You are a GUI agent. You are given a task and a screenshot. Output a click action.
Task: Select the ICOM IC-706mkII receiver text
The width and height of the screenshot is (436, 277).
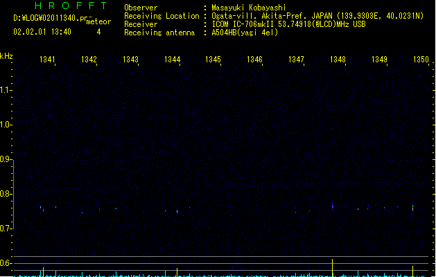point(243,24)
